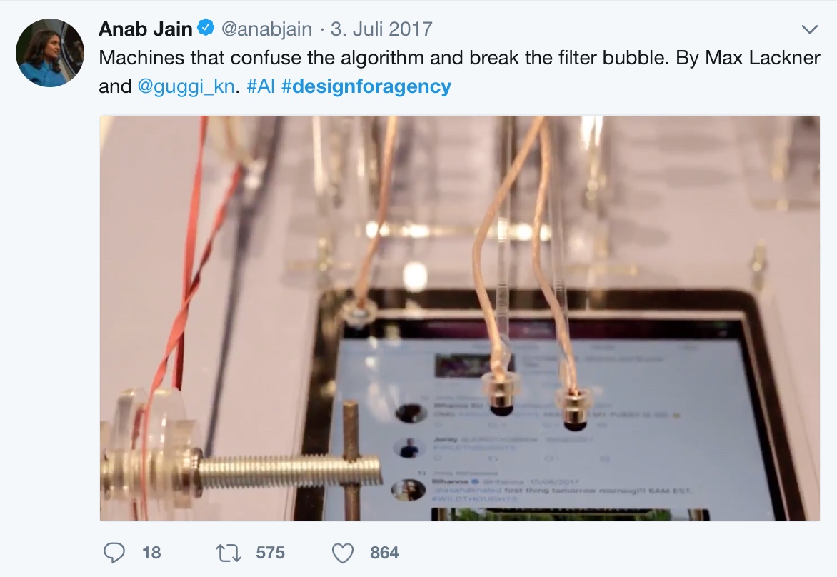
Task: Open the @guggi_kn mention link
Action: tap(186, 86)
